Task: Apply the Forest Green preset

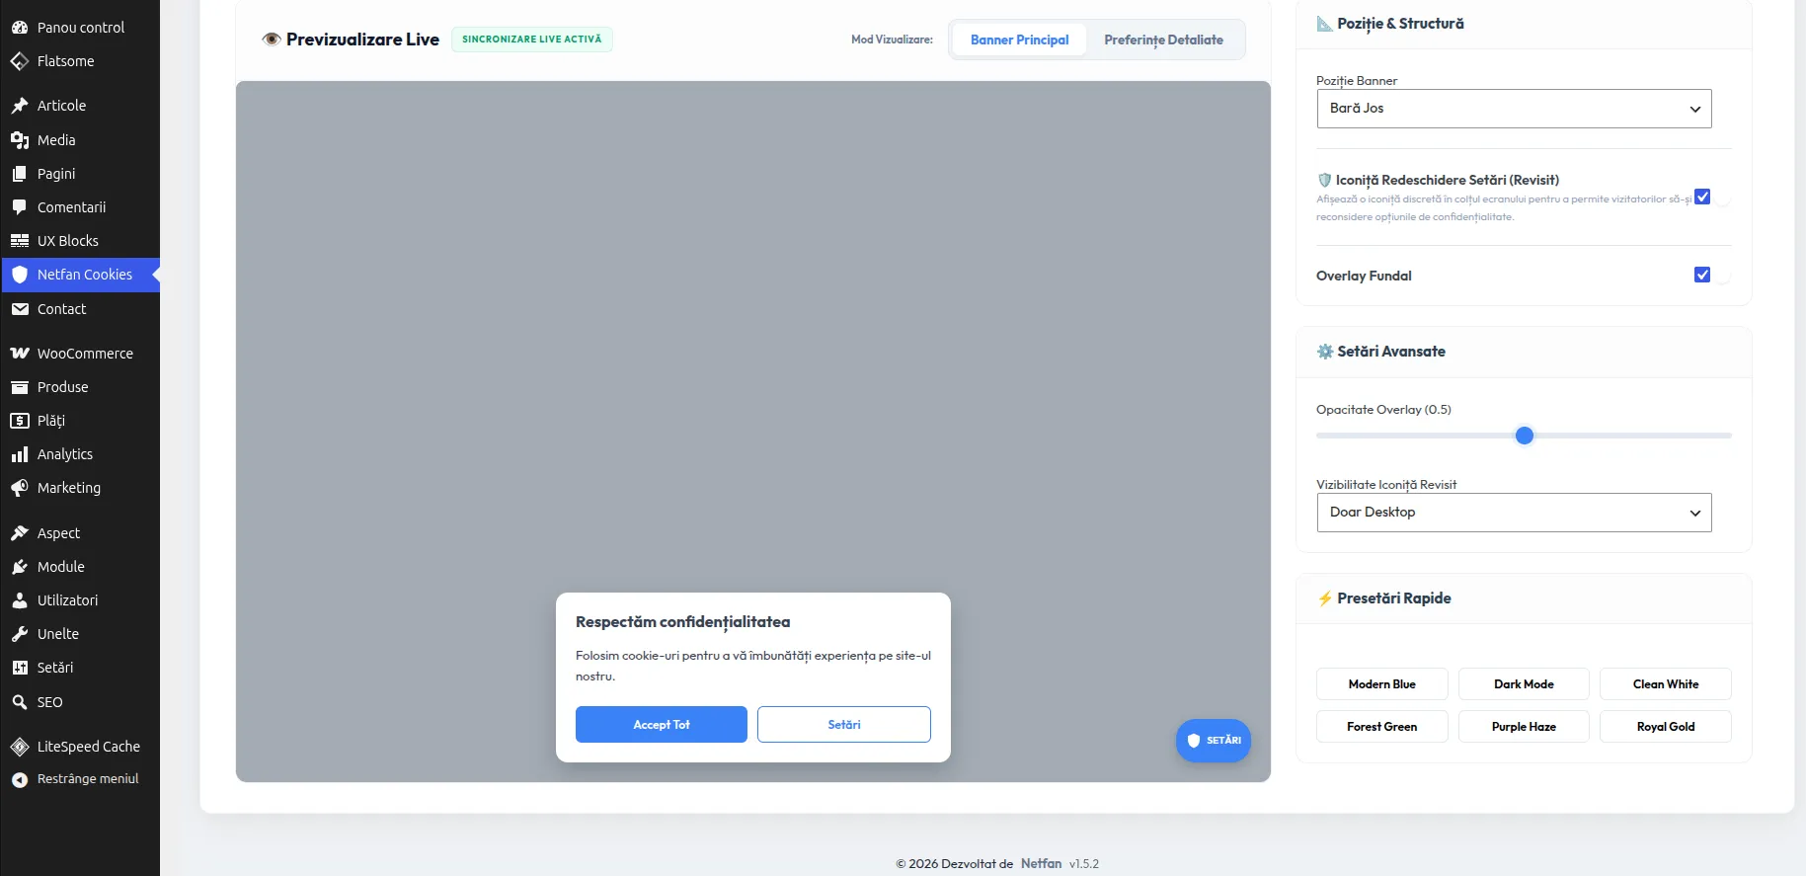Action: click(x=1381, y=727)
